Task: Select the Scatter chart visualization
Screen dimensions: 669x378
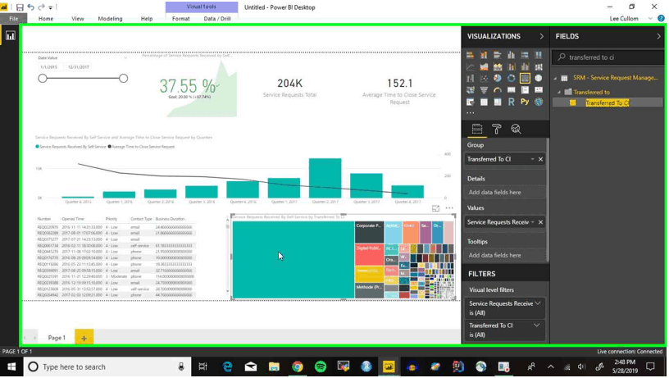Action: (484, 79)
